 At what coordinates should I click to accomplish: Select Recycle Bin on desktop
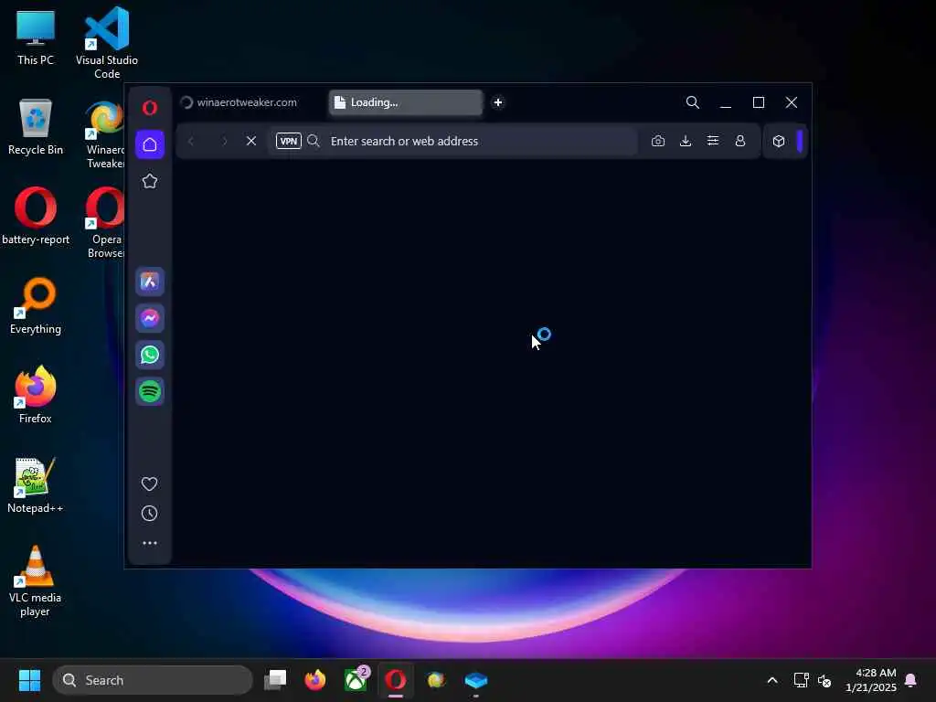pyautogui.click(x=36, y=126)
